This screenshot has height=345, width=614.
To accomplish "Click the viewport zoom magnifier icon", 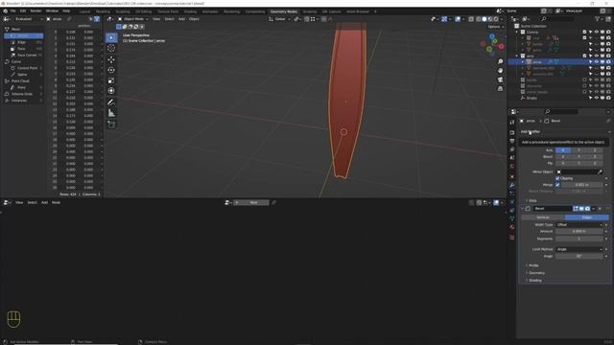I will coord(500,61).
